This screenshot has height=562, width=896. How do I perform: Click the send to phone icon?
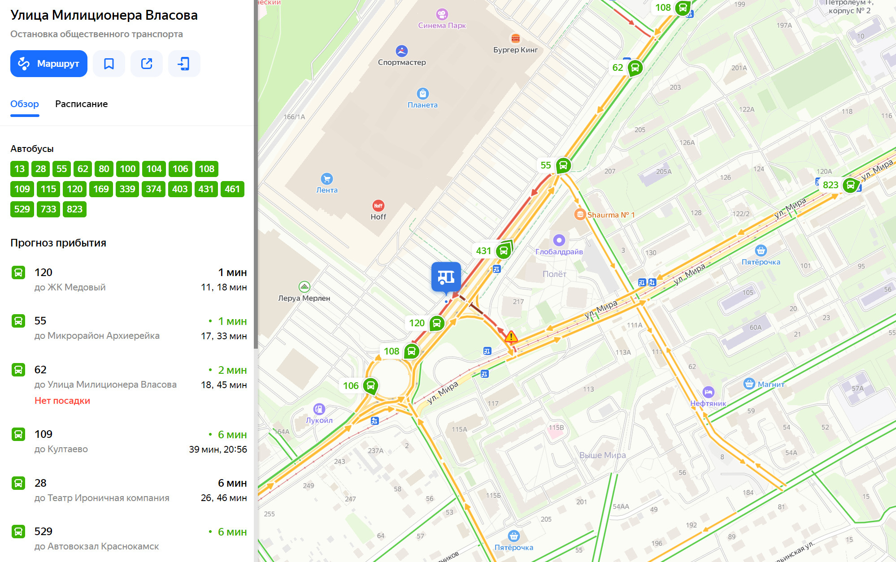click(x=184, y=64)
